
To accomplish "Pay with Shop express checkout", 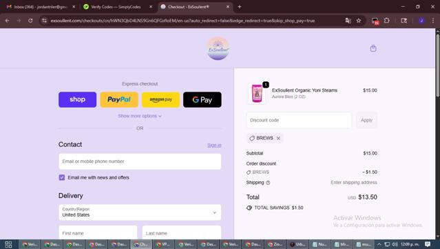I will tap(77, 99).
